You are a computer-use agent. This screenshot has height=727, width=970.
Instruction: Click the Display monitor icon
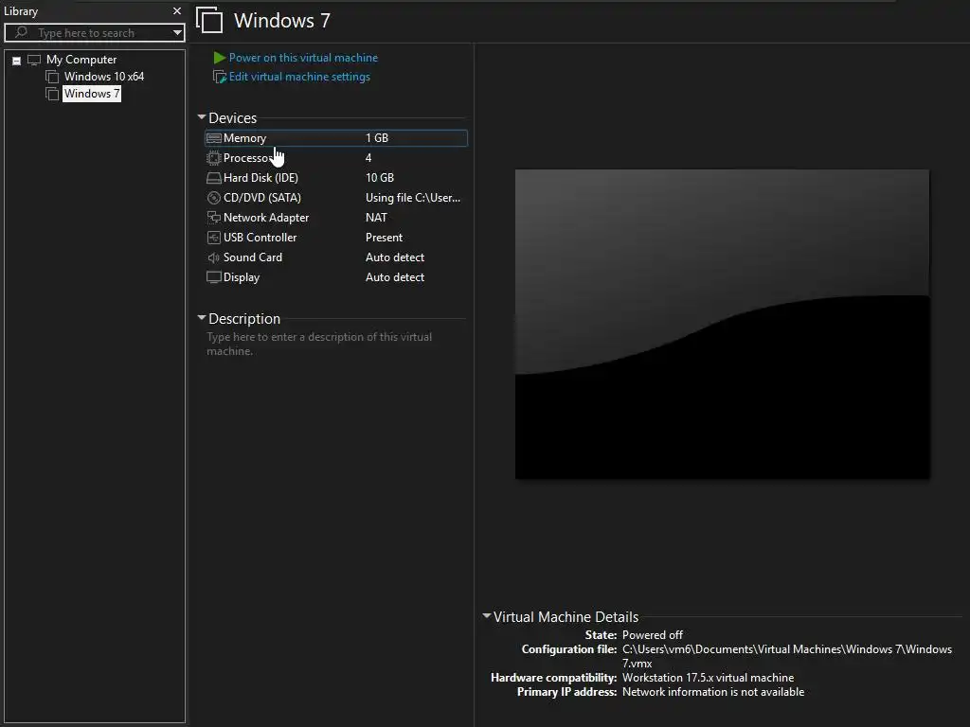coord(214,277)
